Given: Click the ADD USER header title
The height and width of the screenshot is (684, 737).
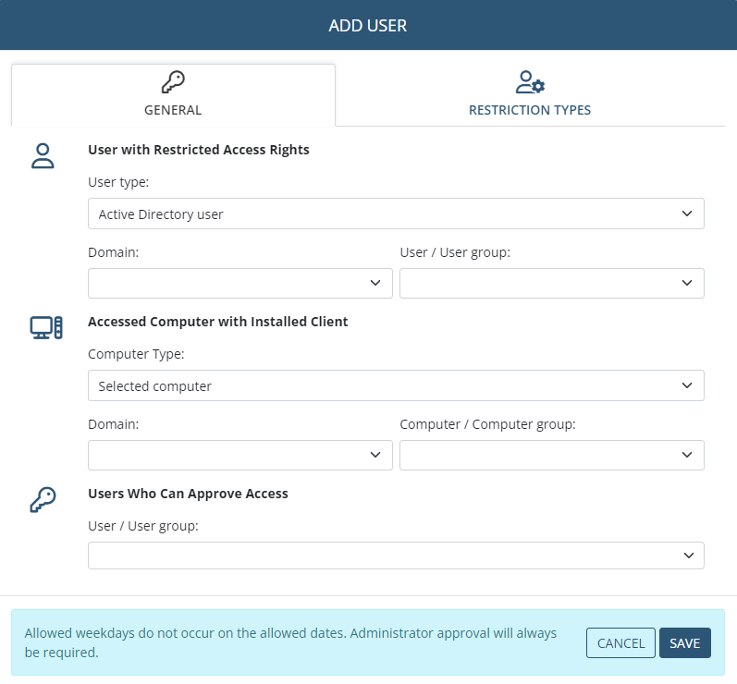Looking at the screenshot, I should tap(368, 25).
